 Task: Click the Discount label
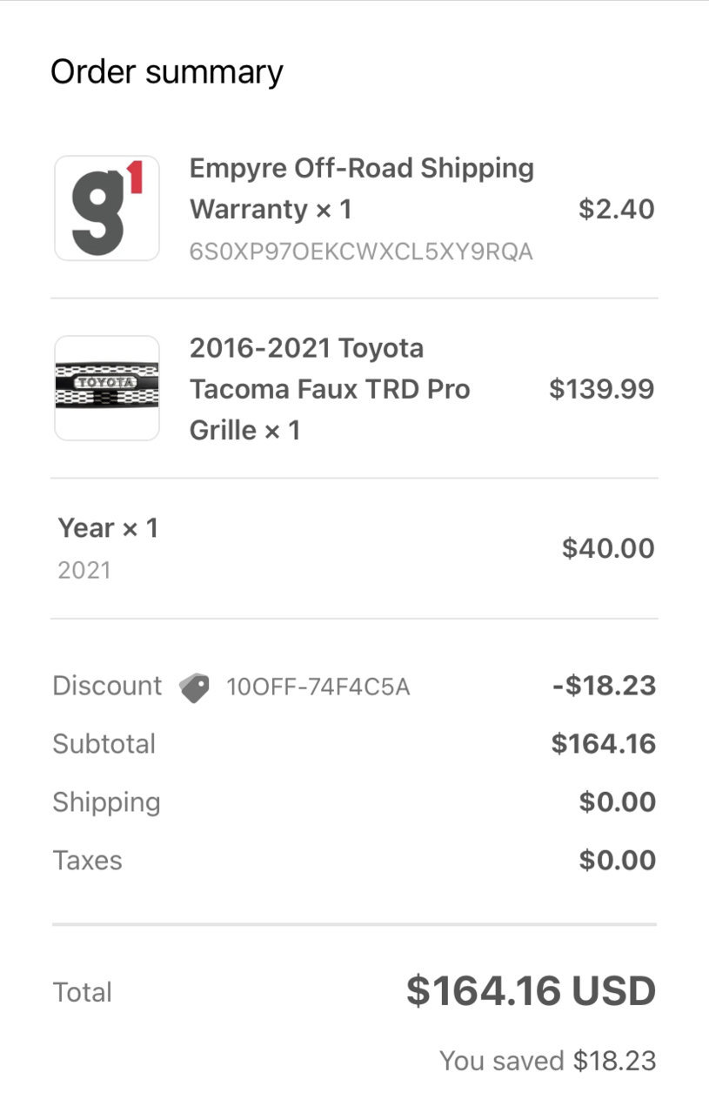coord(107,686)
